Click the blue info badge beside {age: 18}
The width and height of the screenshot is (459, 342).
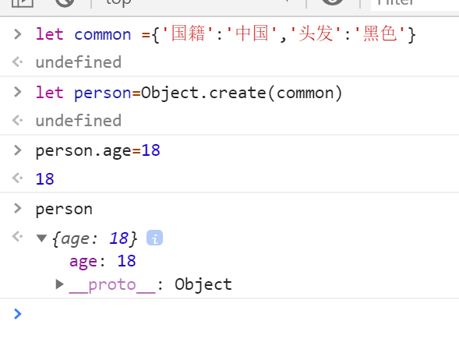154,238
